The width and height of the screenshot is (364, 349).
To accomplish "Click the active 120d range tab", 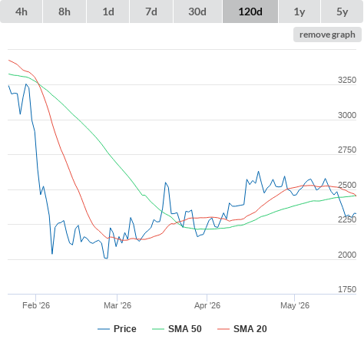I will coord(250,12).
